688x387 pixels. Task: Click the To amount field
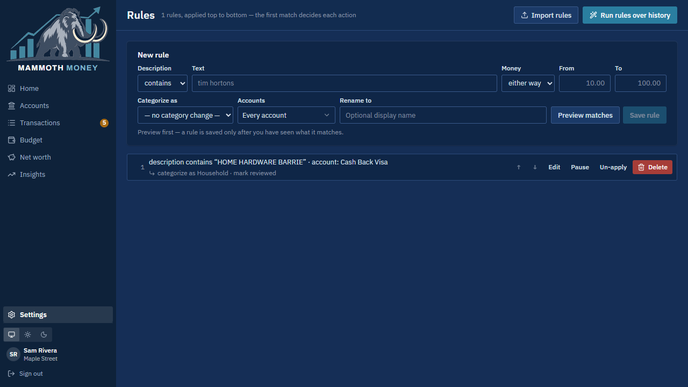pos(641,83)
